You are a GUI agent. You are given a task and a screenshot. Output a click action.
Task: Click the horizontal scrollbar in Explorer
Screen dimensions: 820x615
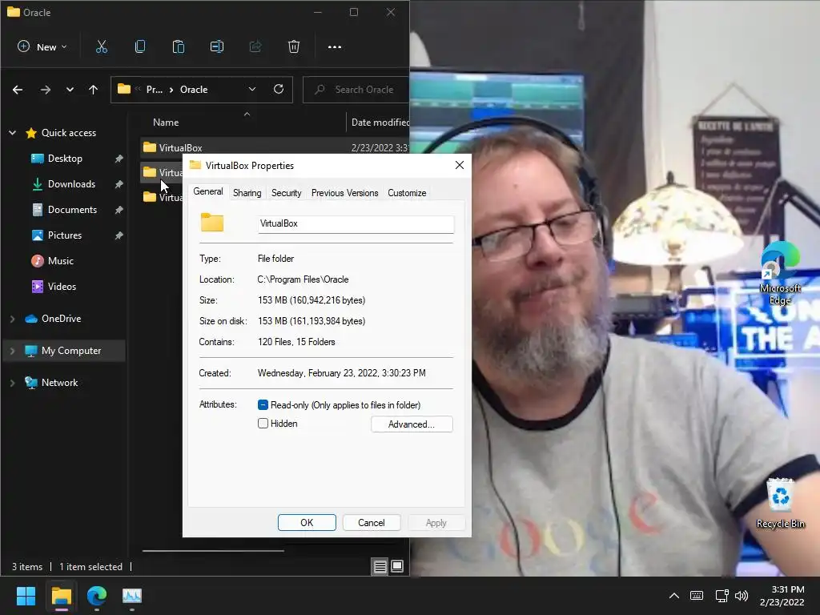[x=213, y=550]
